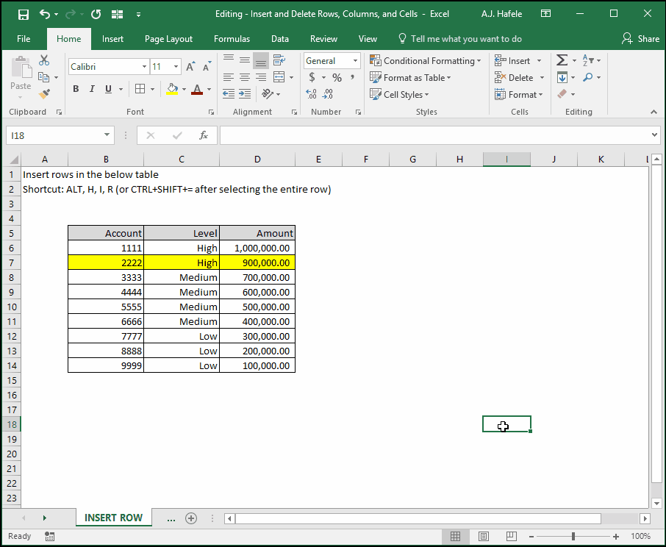This screenshot has width=666, height=547.
Task: Toggle Italic formatting
Action: click(92, 89)
